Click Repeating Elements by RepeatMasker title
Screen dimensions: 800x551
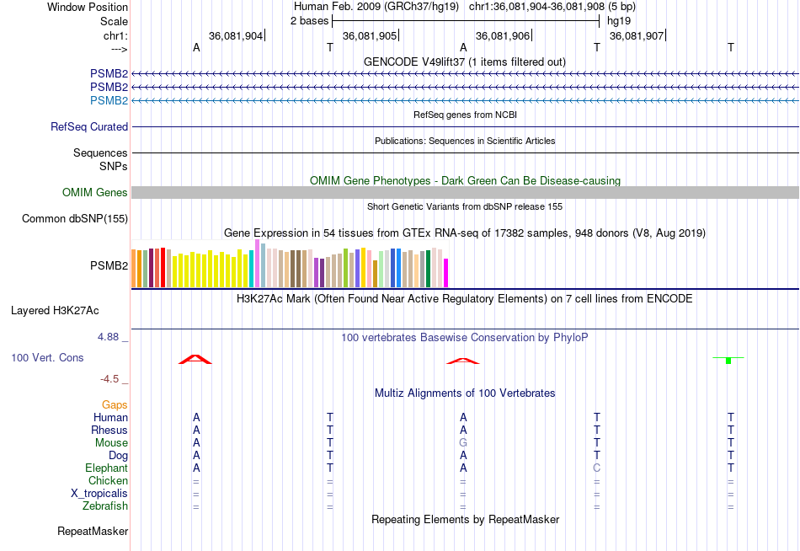point(466,519)
